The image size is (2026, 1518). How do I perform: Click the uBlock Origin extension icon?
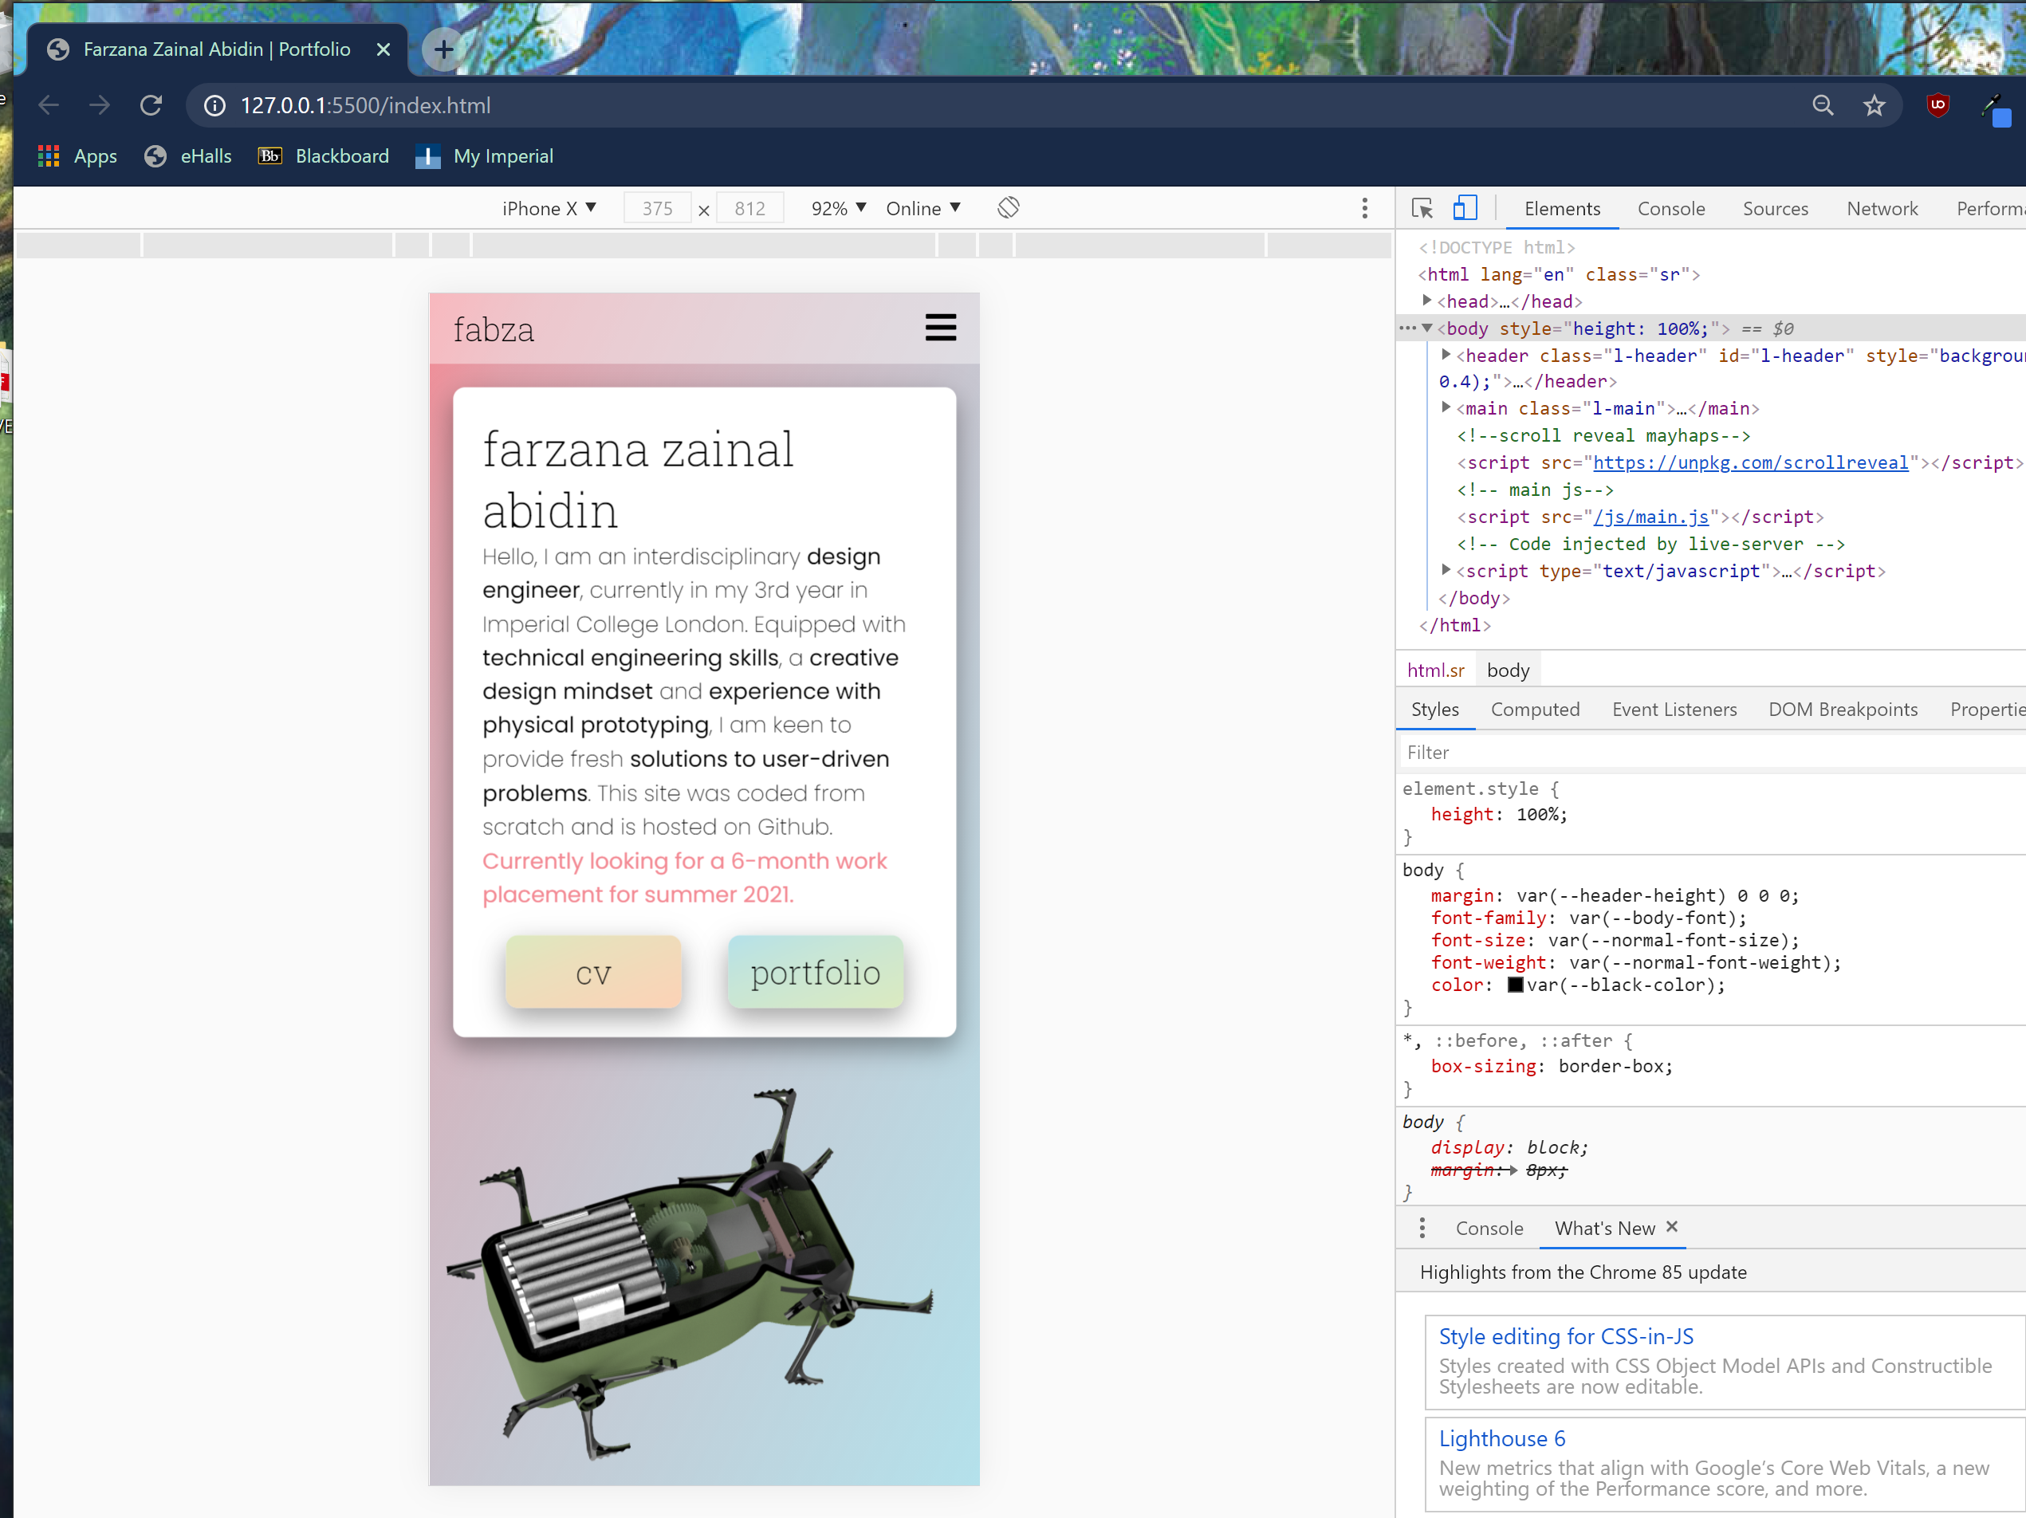pyautogui.click(x=1937, y=105)
